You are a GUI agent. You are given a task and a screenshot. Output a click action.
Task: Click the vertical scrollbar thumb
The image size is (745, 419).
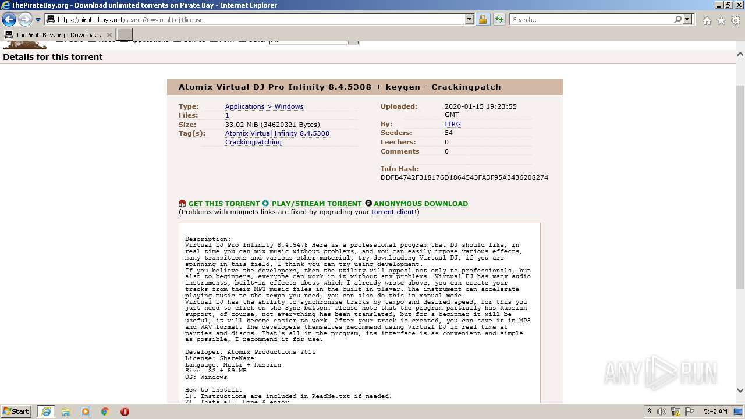tap(740, 186)
